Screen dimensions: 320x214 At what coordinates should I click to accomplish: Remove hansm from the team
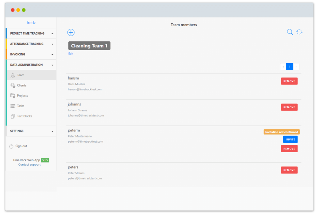289,81
